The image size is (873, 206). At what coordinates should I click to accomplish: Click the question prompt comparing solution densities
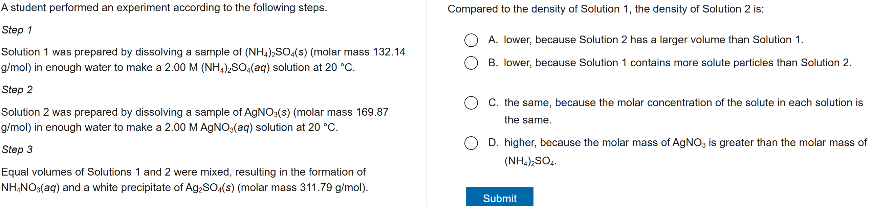pyautogui.click(x=606, y=9)
